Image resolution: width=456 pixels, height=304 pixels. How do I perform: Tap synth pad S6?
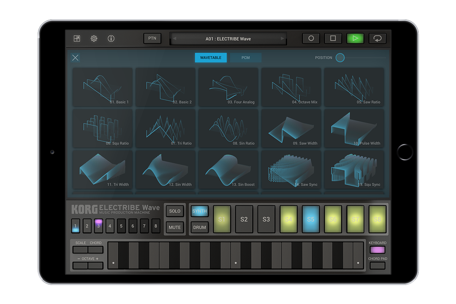click(333, 219)
